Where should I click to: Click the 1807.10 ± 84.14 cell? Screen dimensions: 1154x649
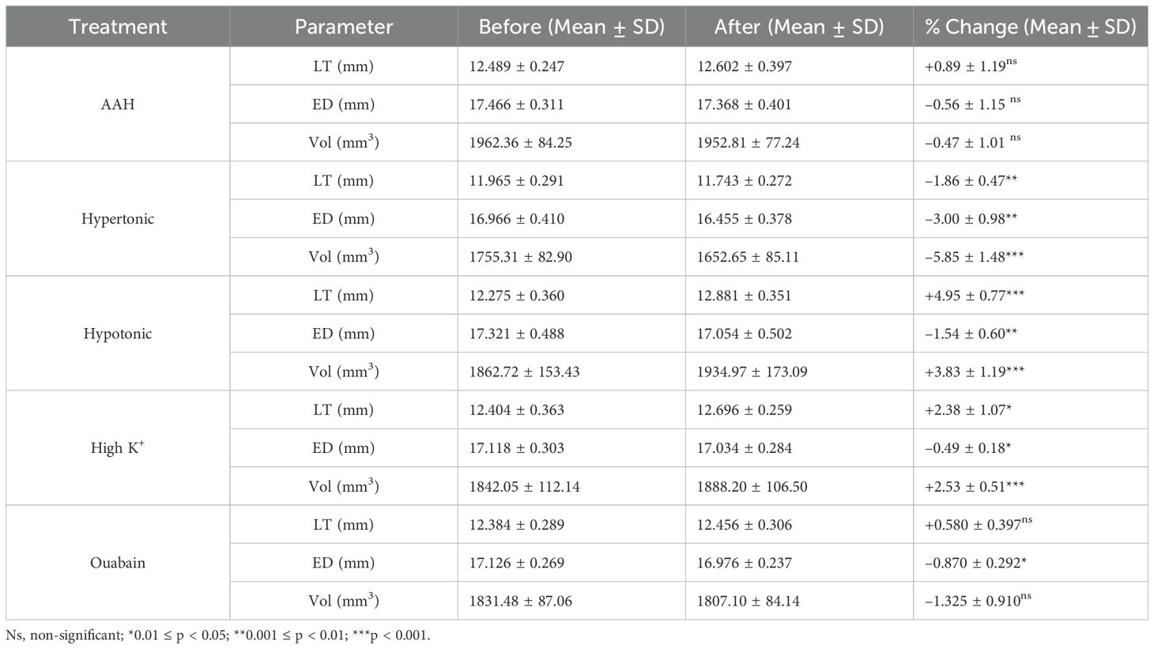[748, 602]
